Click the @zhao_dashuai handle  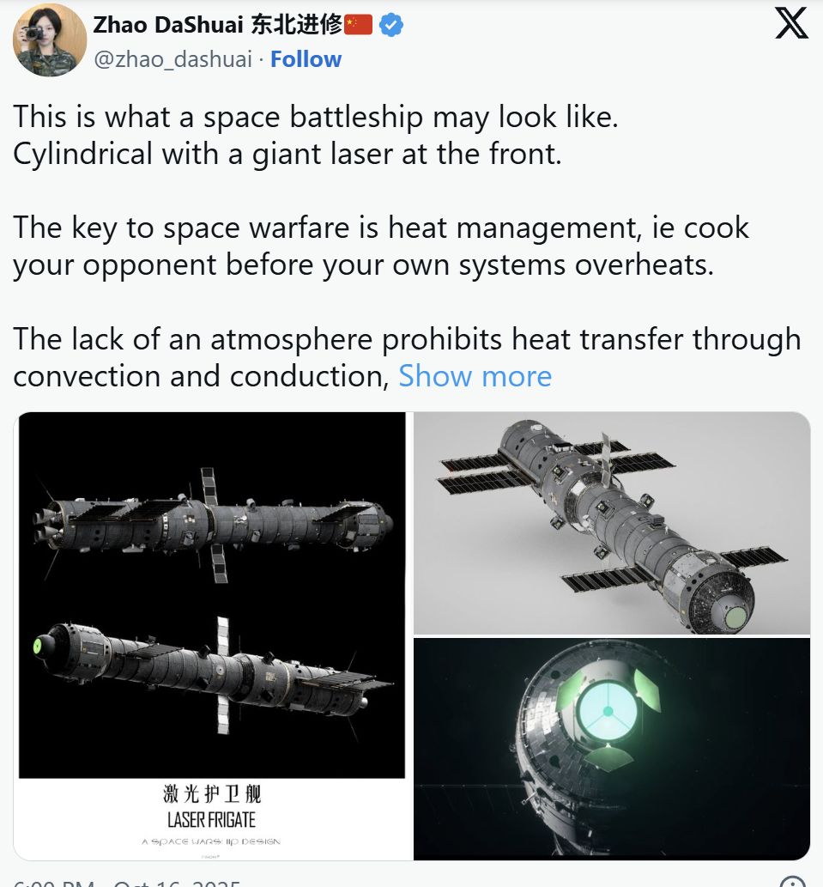[173, 59]
